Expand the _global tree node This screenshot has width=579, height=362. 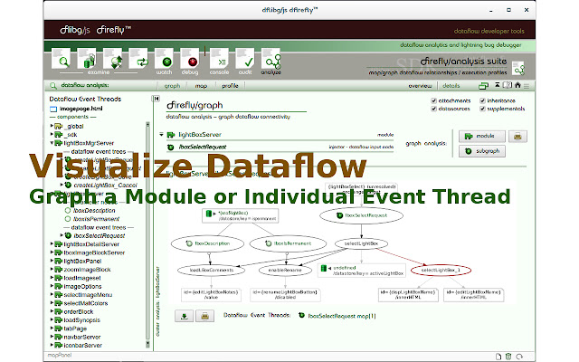(x=52, y=126)
